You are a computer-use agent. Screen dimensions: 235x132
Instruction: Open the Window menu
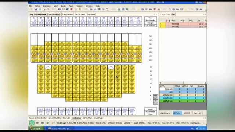[89, 6]
